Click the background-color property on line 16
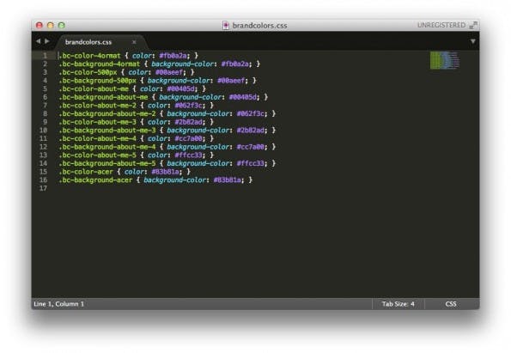The image size is (511, 353). point(174,180)
